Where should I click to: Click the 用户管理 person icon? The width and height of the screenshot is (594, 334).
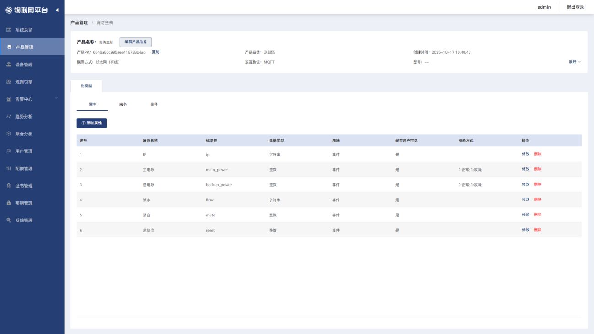(x=9, y=151)
